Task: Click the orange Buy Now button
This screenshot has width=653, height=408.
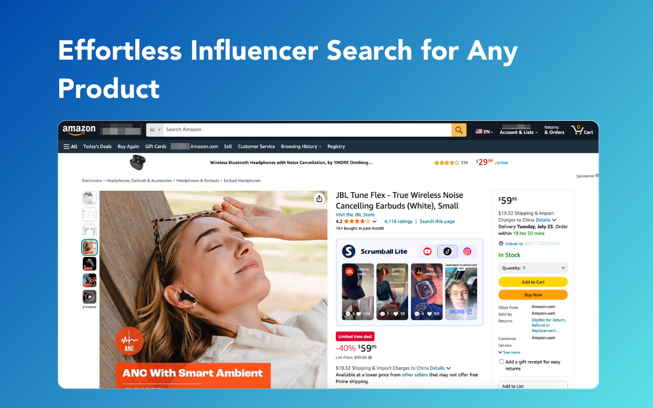Action: [x=533, y=295]
